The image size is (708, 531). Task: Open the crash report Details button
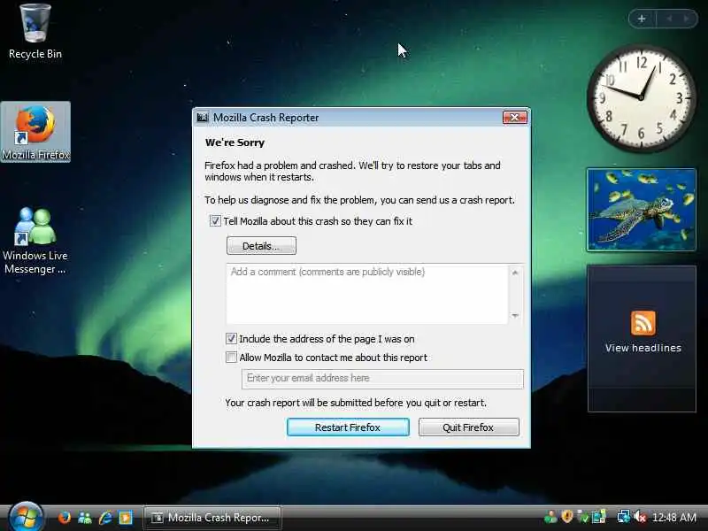[261, 246]
